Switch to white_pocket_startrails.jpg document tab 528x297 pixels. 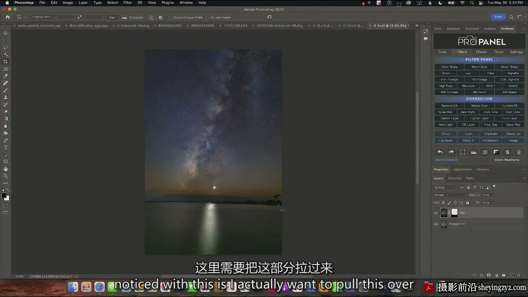tap(39, 26)
